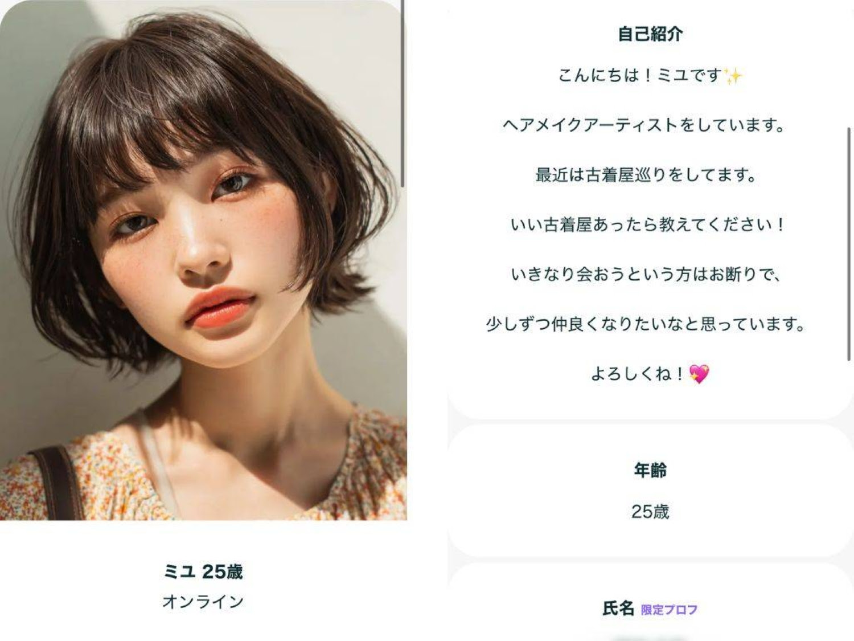
Task: Click the 氏名 field label
Action: (x=618, y=609)
